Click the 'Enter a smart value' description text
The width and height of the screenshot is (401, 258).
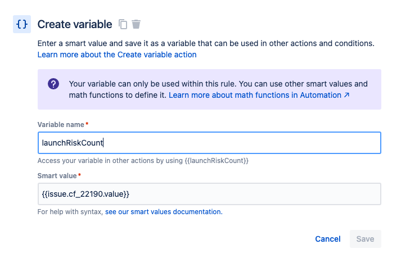click(x=206, y=43)
